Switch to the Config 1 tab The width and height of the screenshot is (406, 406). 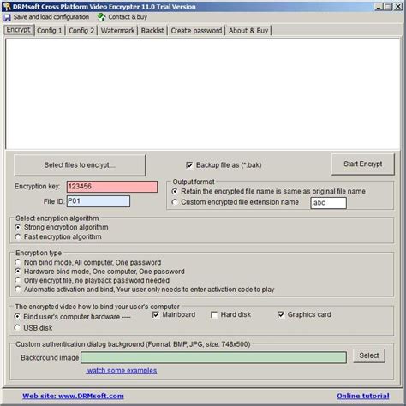click(x=50, y=31)
